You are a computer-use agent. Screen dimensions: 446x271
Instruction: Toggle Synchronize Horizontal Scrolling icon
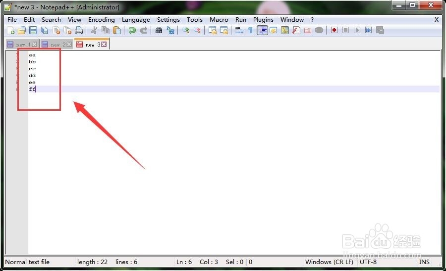coord(224,30)
